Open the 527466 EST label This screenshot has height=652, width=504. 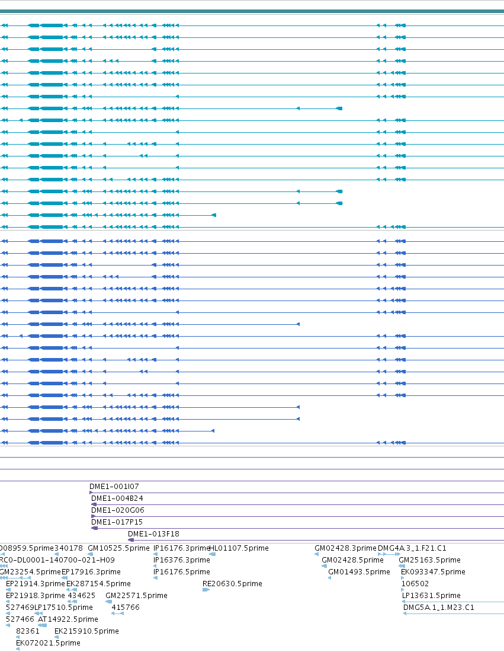point(20,619)
